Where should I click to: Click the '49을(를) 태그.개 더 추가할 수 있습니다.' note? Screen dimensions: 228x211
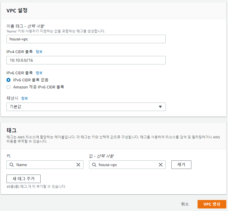click(x=36, y=186)
